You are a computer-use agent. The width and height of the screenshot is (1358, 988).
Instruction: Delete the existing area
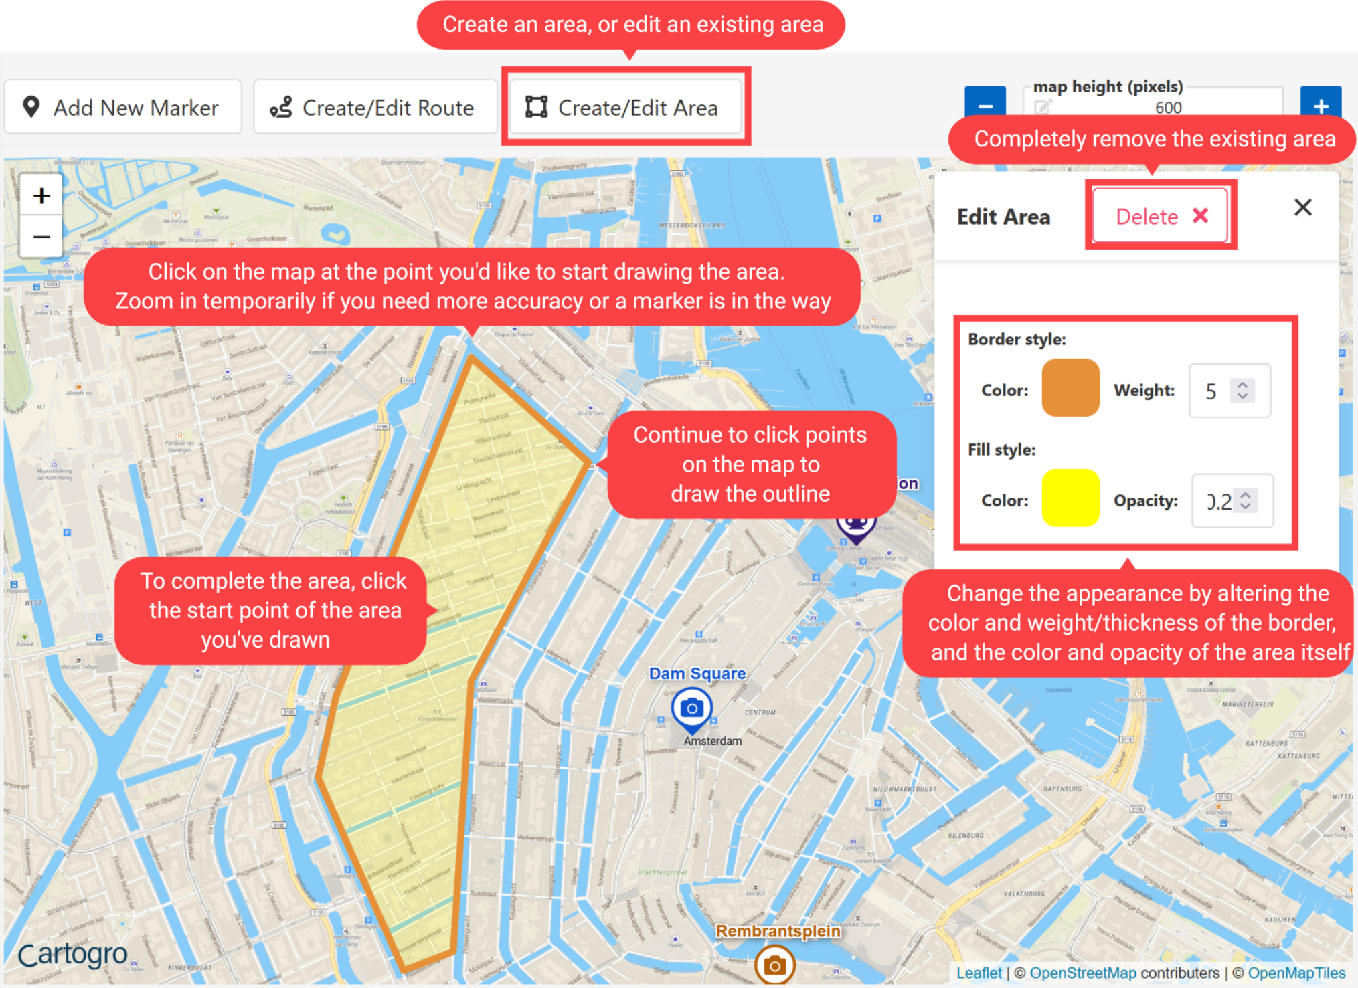pyautogui.click(x=1161, y=216)
